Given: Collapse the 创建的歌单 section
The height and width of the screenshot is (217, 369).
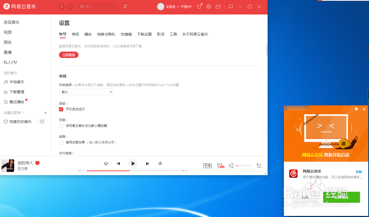Looking at the screenshot, I should pyautogui.click(x=14, y=113).
